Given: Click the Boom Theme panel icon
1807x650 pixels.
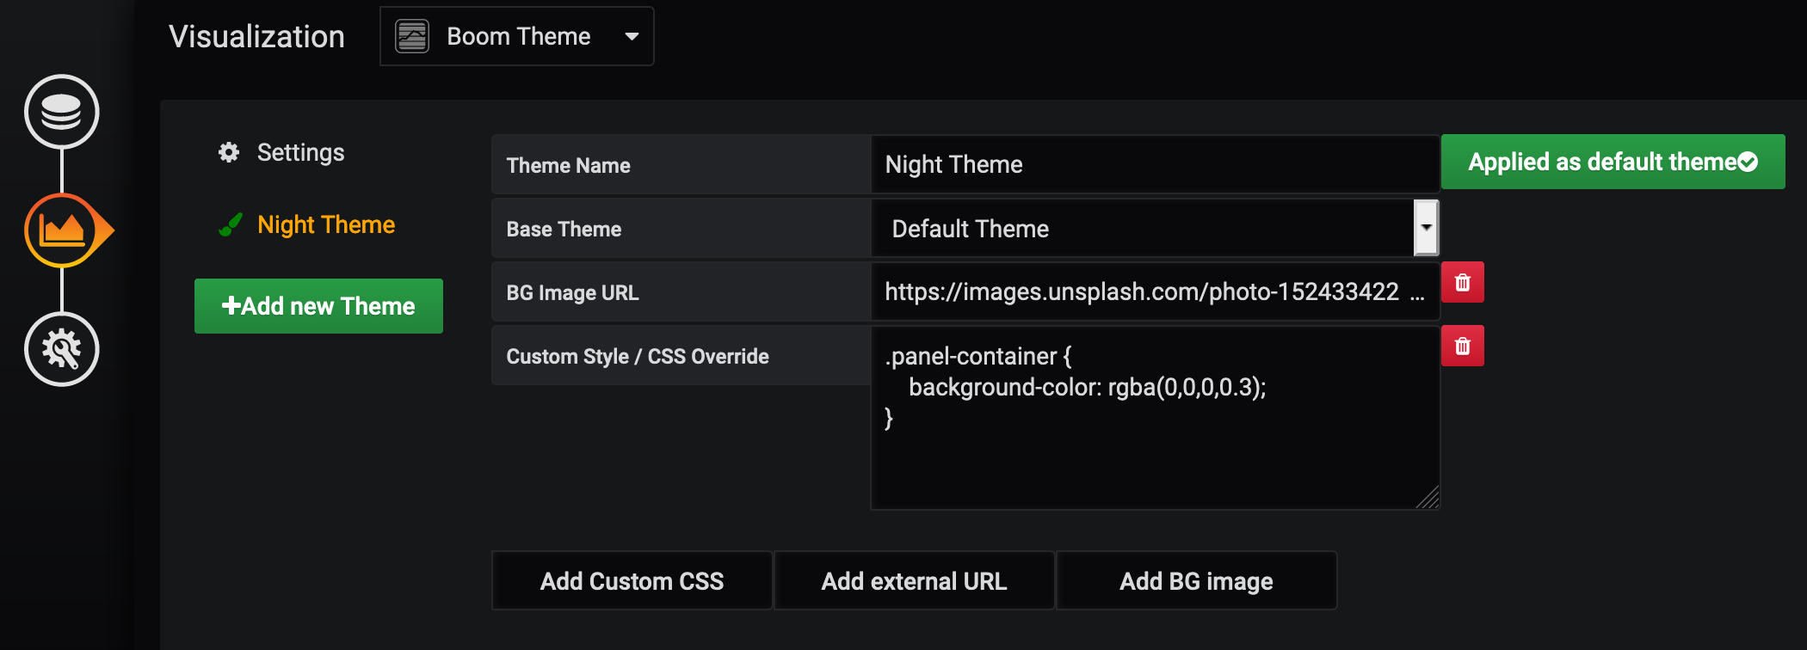Looking at the screenshot, I should point(412,36).
